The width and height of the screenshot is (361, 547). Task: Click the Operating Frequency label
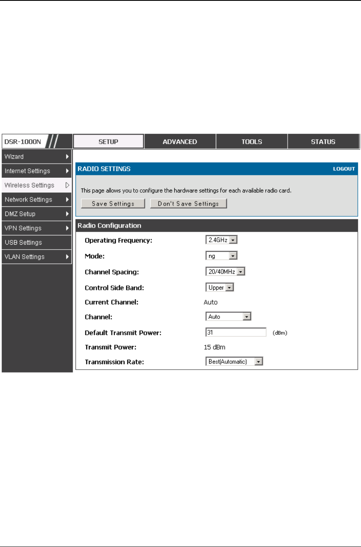click(118, 240)
